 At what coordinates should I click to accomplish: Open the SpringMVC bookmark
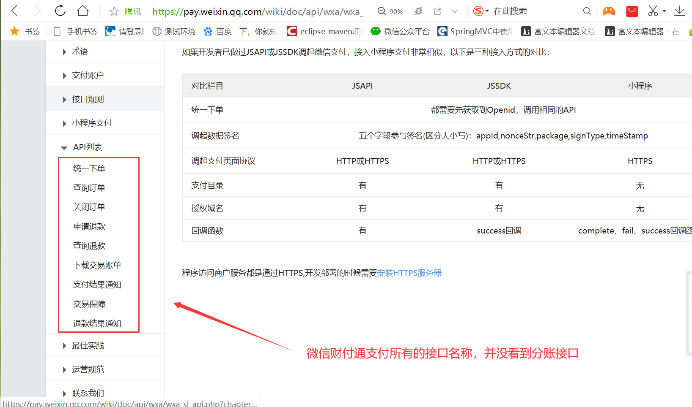click(x=475, y=31)
